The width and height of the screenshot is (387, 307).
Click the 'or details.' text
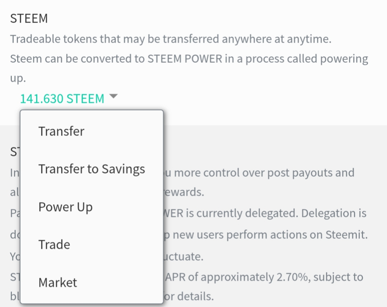coord(189,297)
